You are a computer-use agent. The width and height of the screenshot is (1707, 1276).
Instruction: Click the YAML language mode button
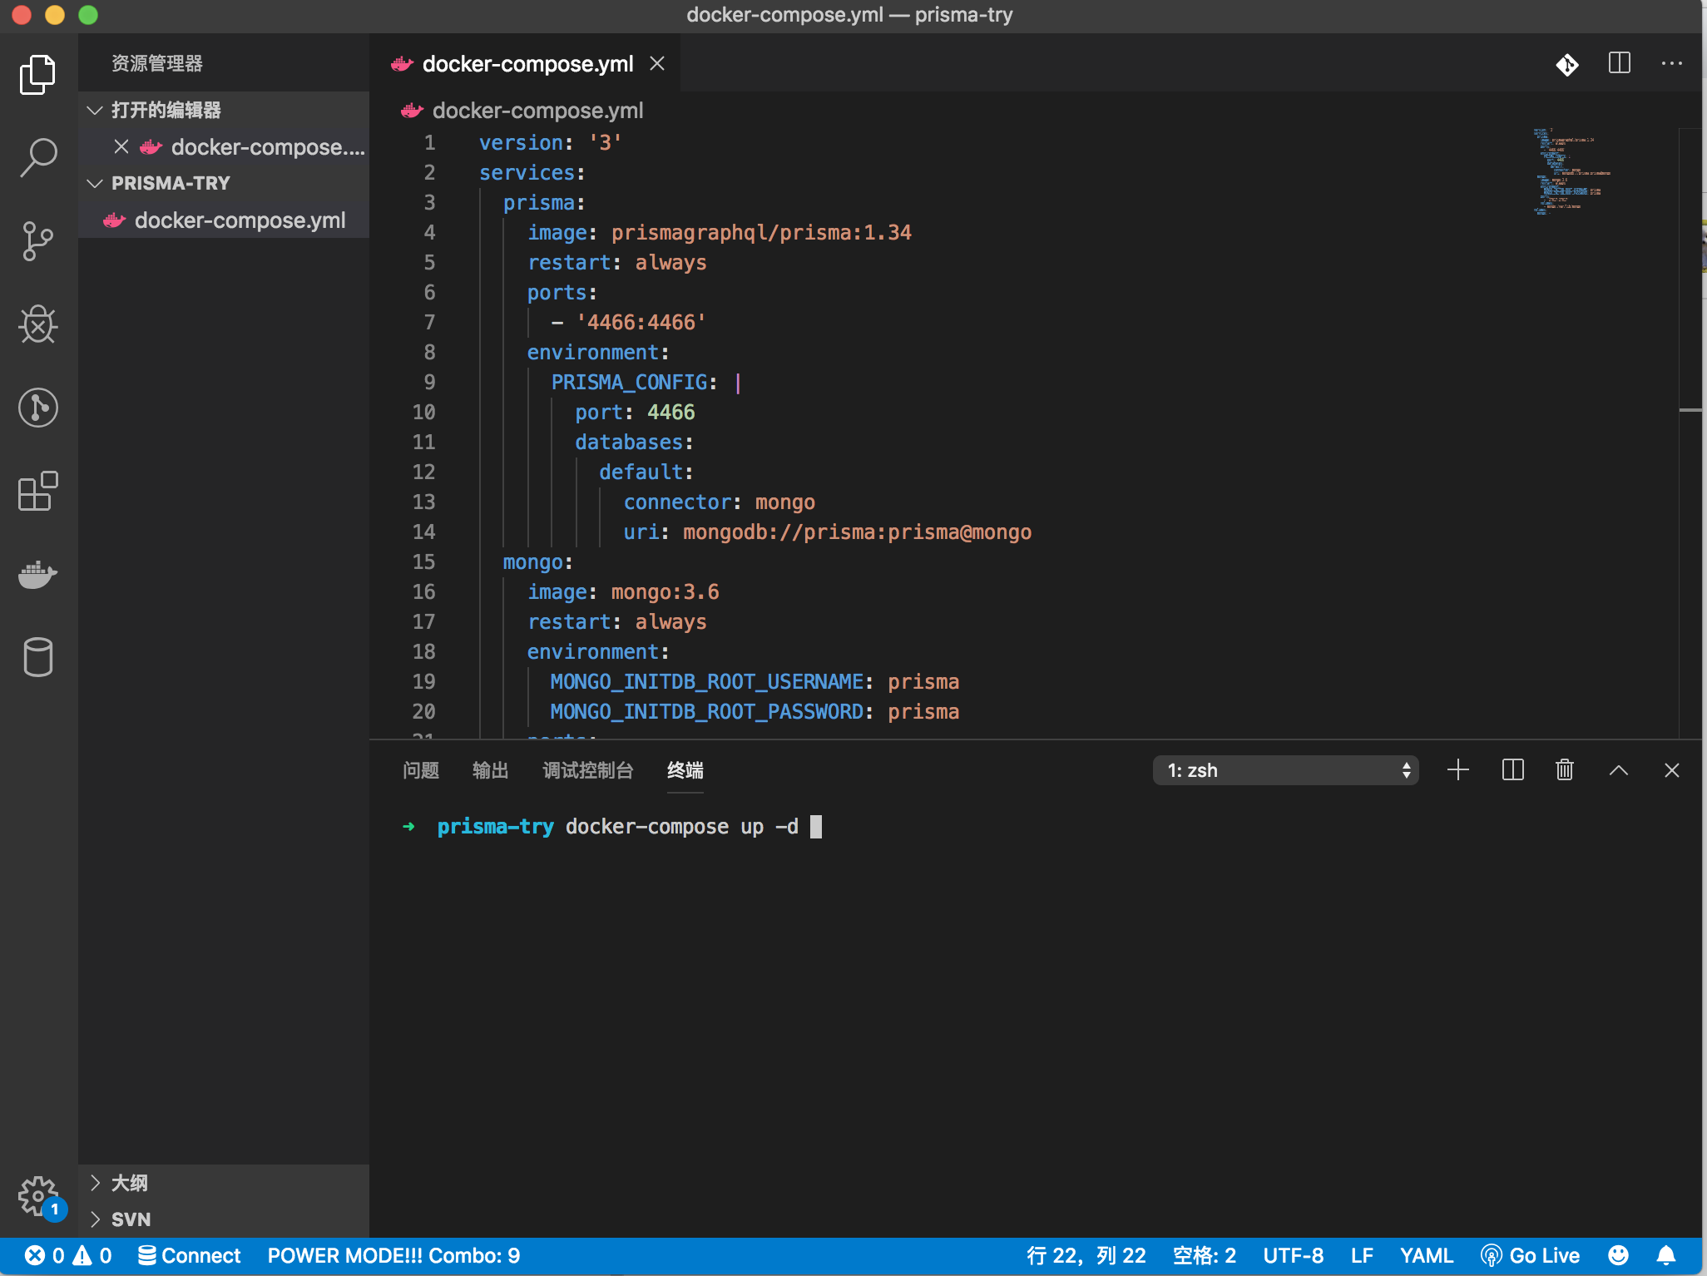1426,1255
